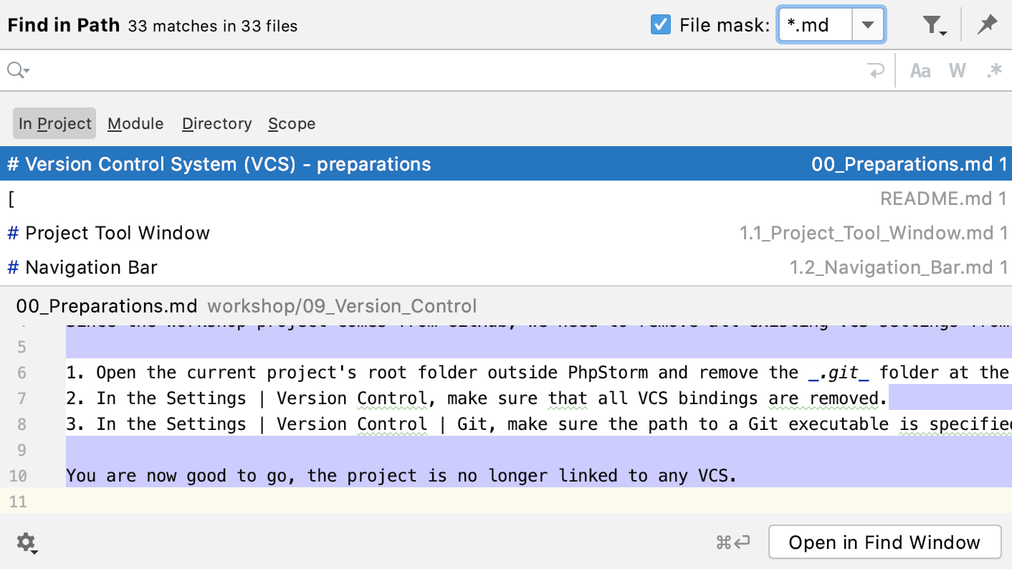Select the README.md result row
The image size is (1012, 569).
pyautogui.click(x=502, y=199)
